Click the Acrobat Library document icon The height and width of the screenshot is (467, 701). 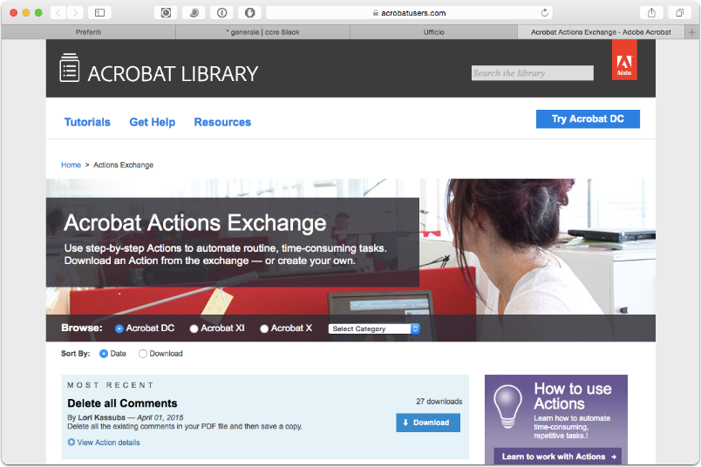[x=69, y=68]
